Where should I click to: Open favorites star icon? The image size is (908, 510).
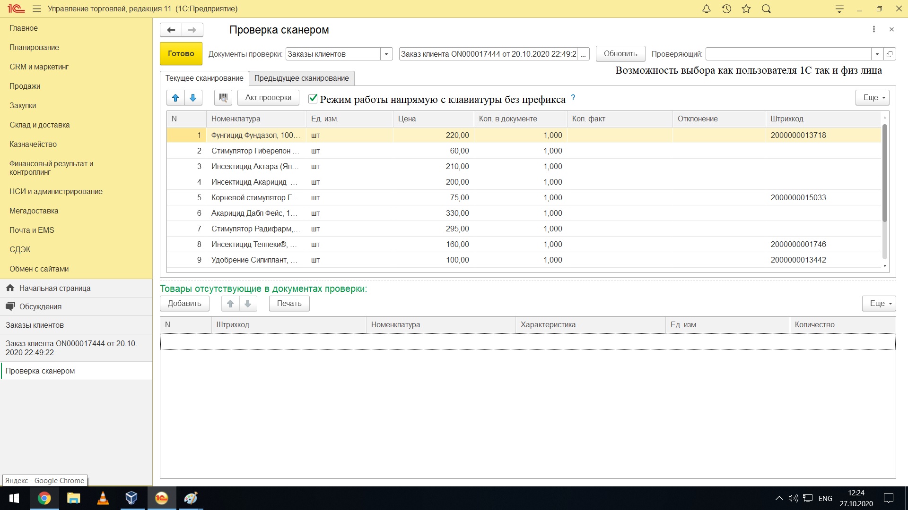746,9
